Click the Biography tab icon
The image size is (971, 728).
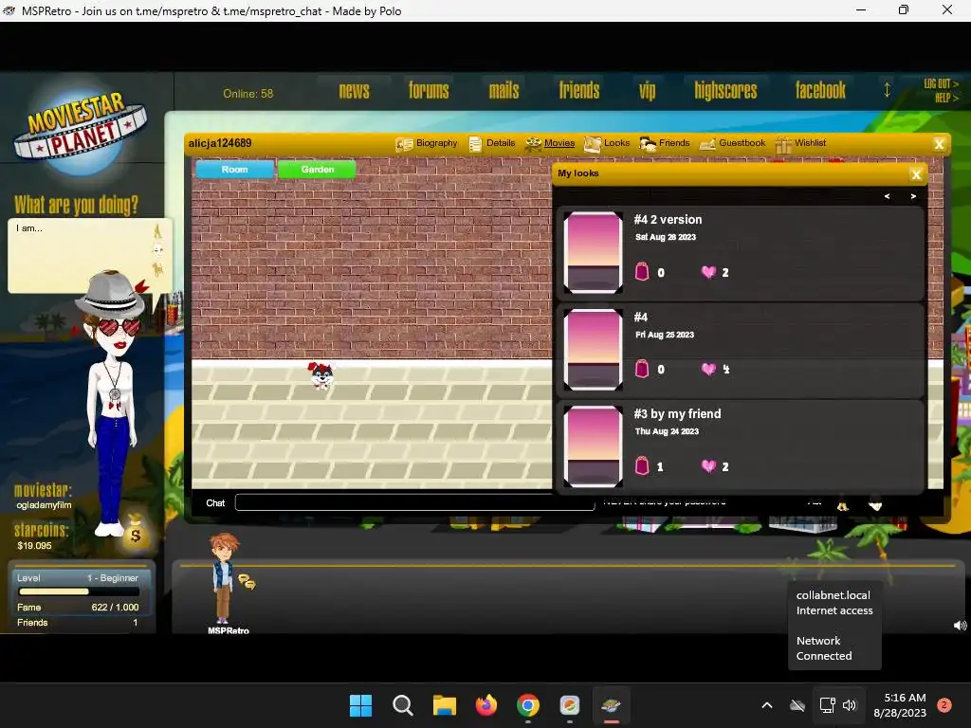pos(404,145)
